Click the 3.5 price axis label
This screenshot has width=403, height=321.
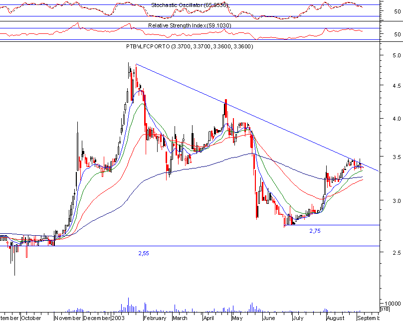pos(397,157)
